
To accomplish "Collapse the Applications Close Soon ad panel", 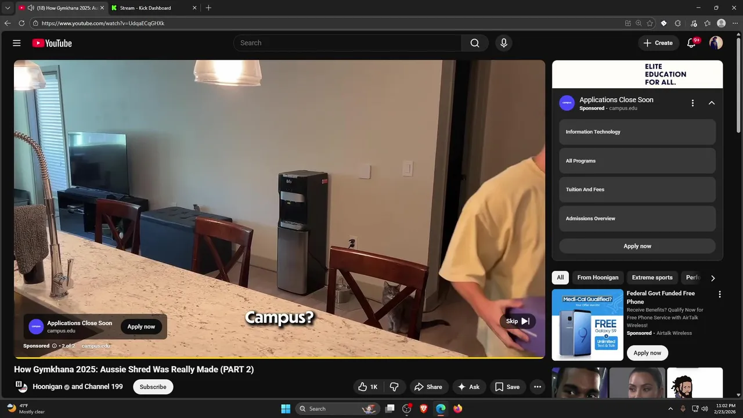I will click(712, 103).
